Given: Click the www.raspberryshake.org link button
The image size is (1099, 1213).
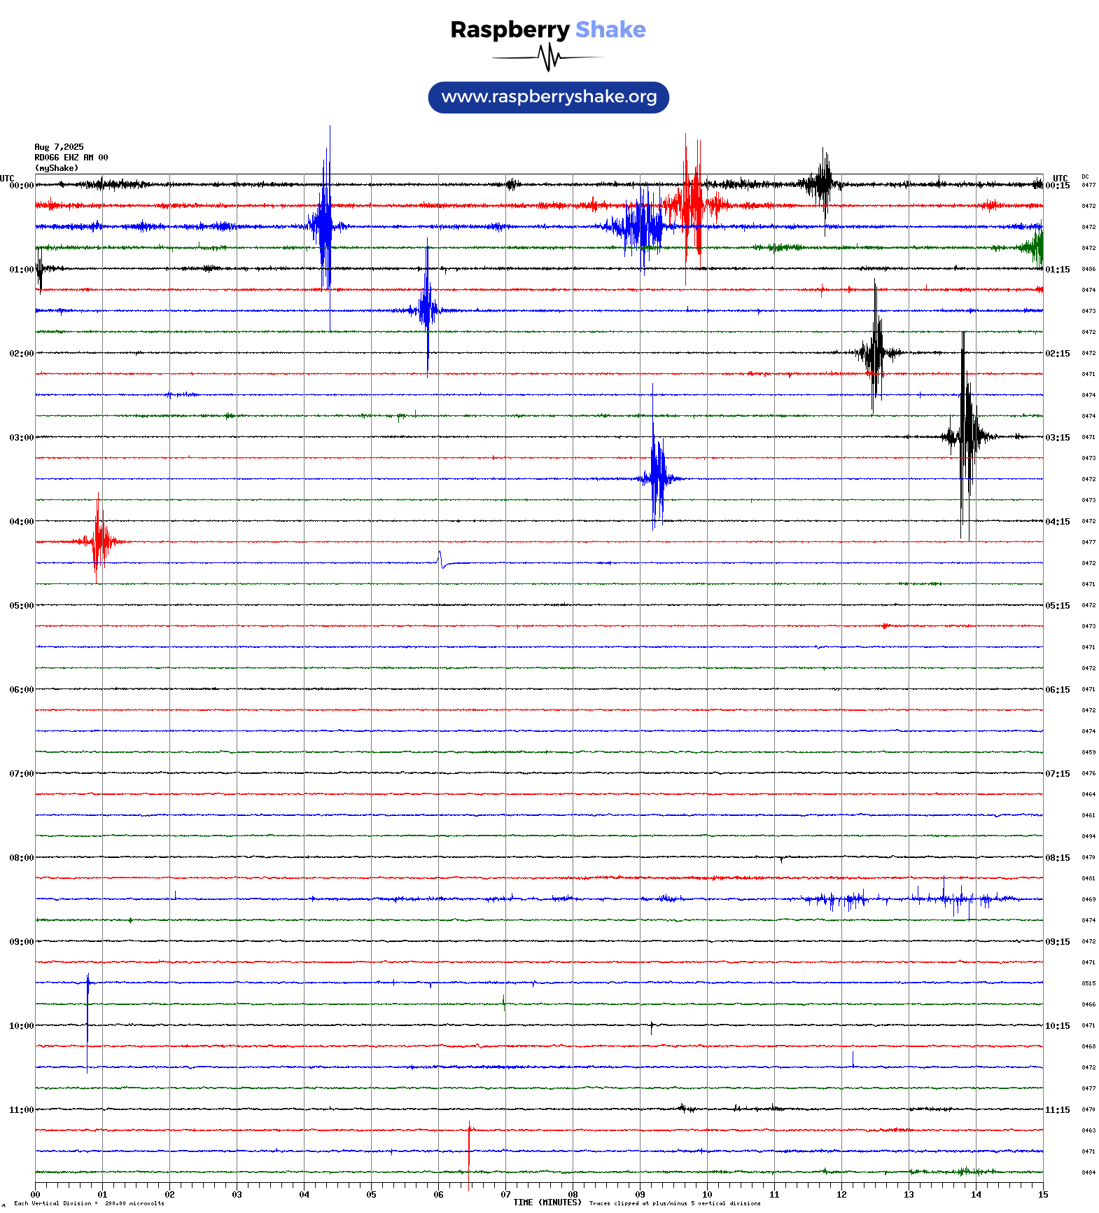Looking at the screenshot, I should pos(548,97).
